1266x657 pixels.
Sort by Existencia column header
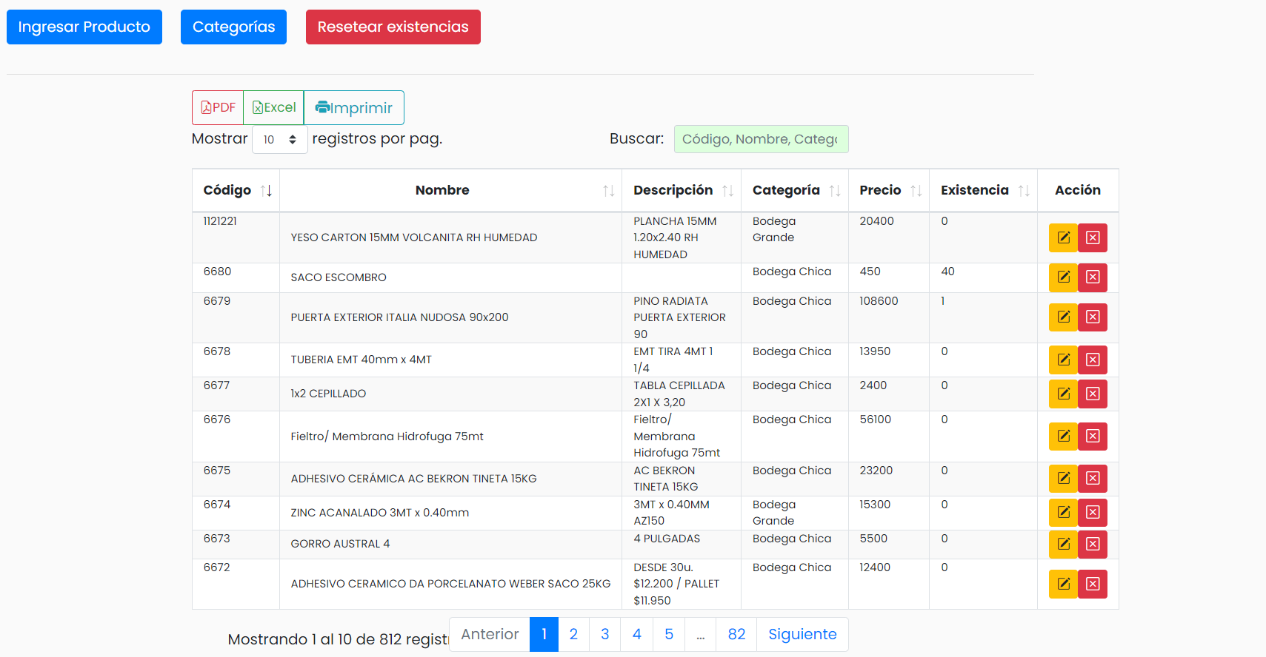tap(984, 190)
